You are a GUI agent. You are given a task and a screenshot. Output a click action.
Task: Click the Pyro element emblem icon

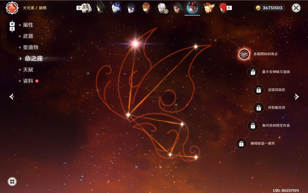[12, 8]
